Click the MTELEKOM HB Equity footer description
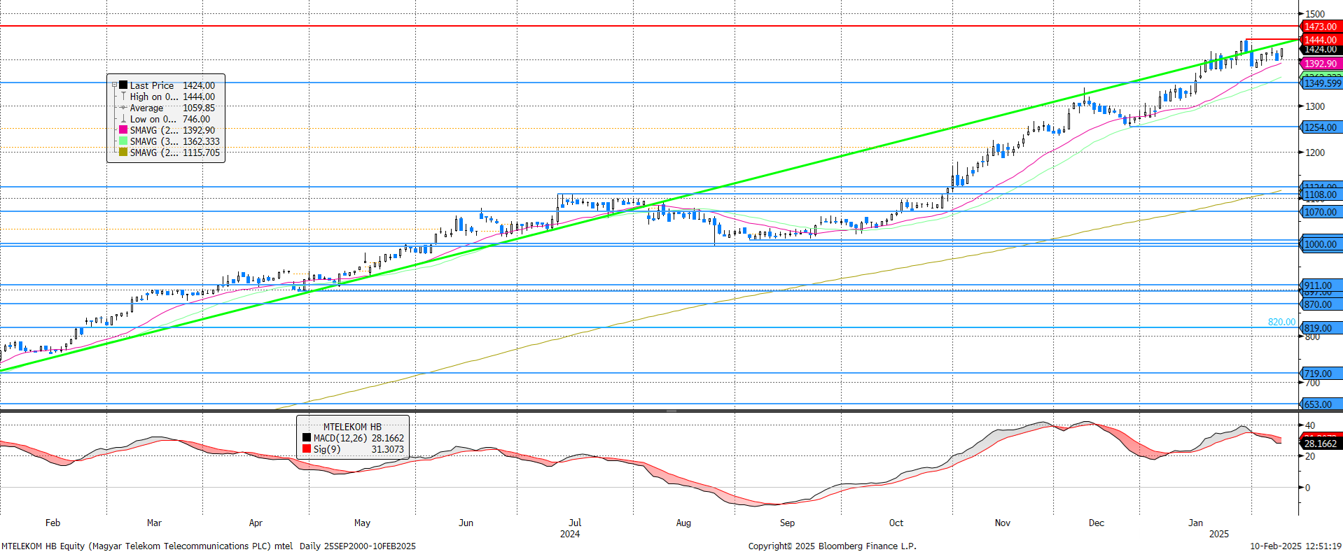The width and height of the screenshot is (1343, 552). pyautogui.click(x=147, y=546)
